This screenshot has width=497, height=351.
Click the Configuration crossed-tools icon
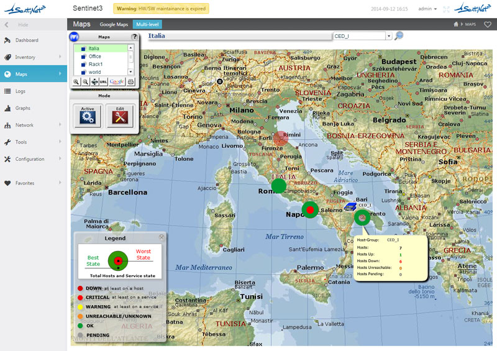pos(7,159)
